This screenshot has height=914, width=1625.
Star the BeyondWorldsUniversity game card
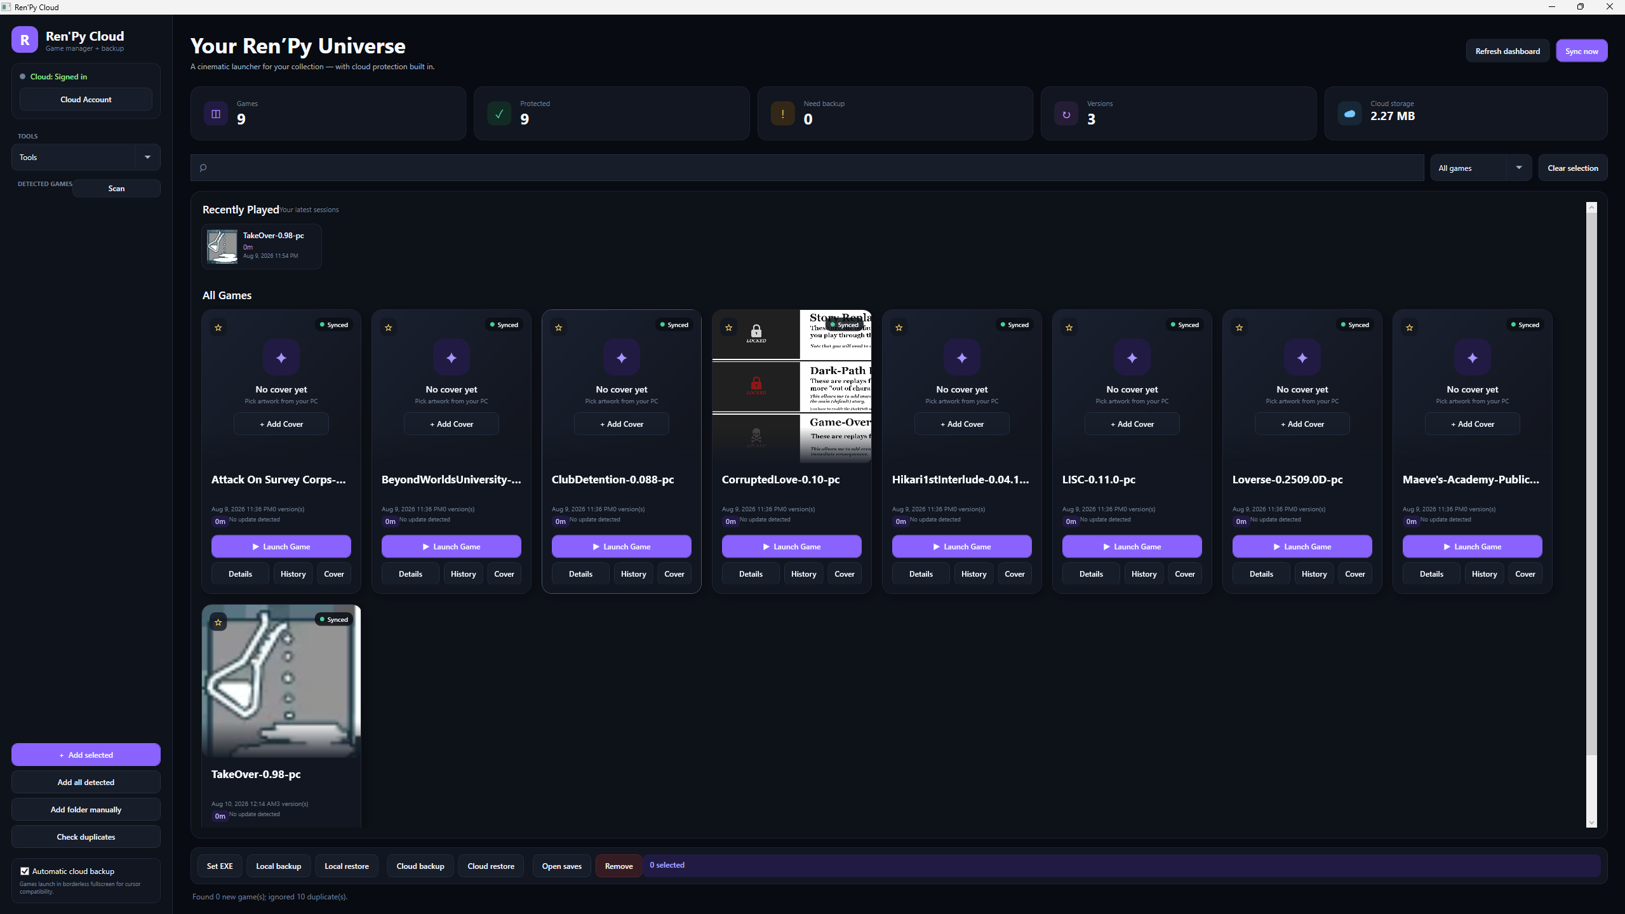click(389, 328)
